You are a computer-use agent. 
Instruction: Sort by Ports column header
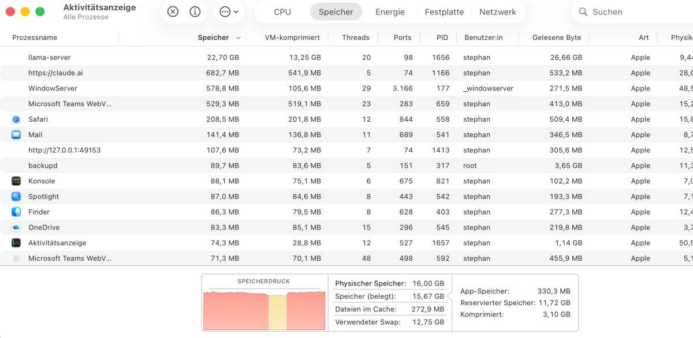click(403, 37)
